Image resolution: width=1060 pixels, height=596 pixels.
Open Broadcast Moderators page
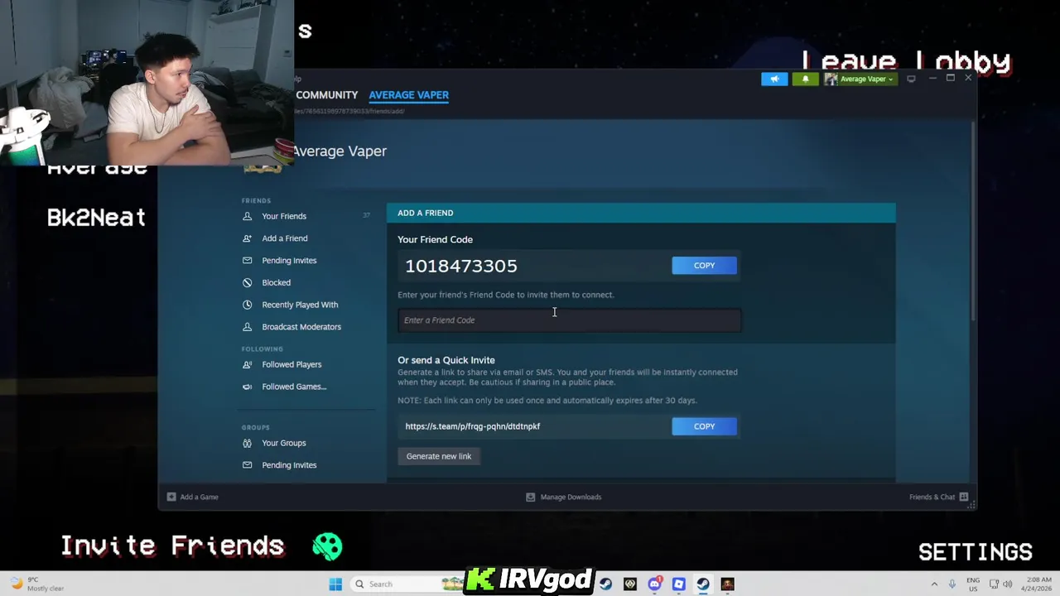tap(301, 327)
